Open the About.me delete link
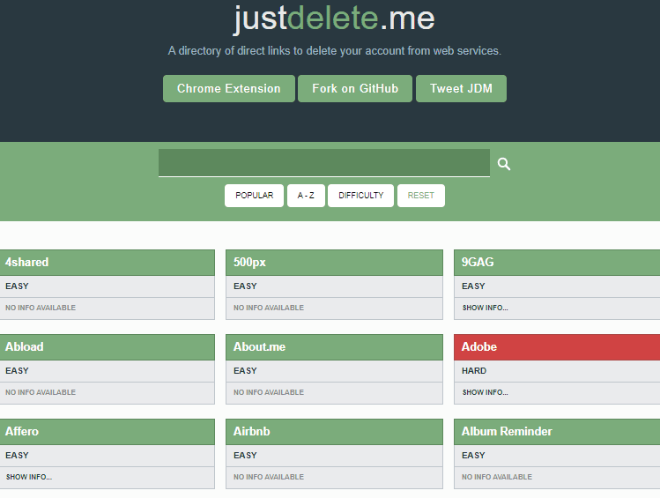The image size is (660, 498). [334, 347]
